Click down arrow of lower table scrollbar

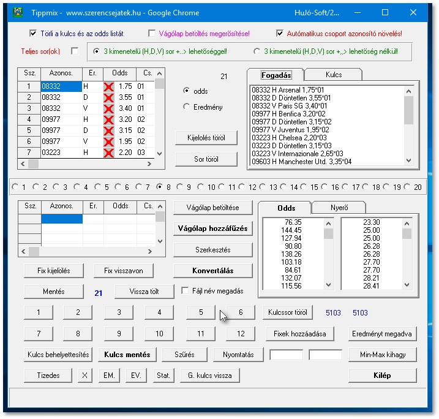160,241
